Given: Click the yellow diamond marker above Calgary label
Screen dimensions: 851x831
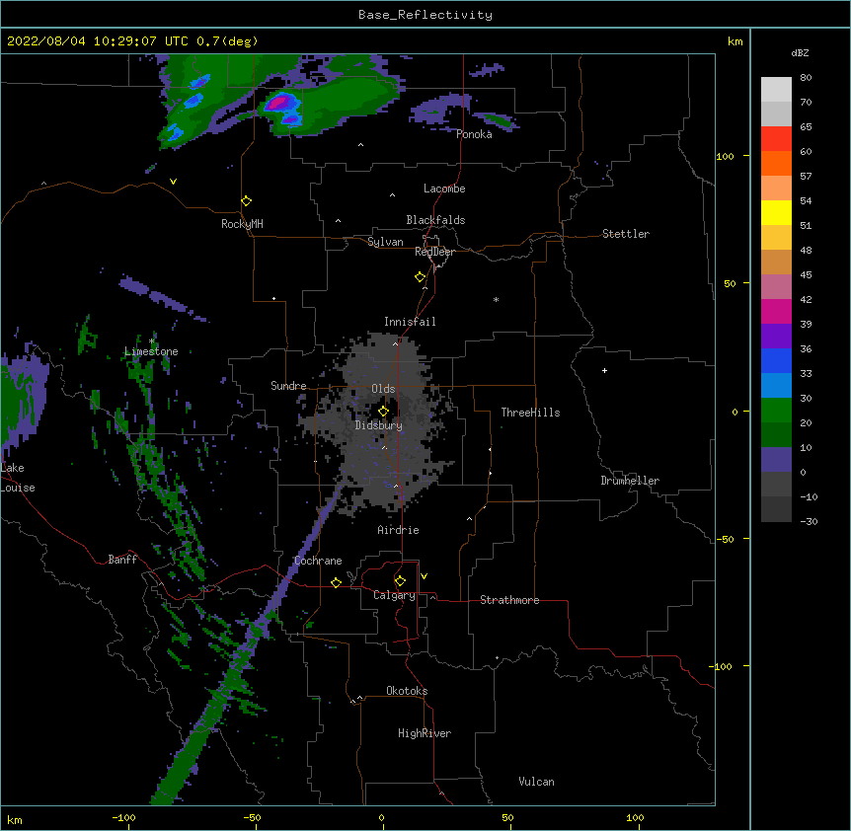Looking at the screenshot, I should pyautogui.click(x=400, y=581).
